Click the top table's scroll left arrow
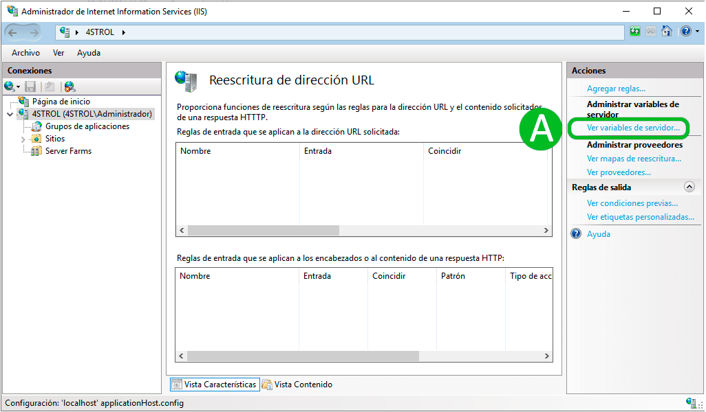The height and width of the screenshot is (412, 706). tap(182, 231)
